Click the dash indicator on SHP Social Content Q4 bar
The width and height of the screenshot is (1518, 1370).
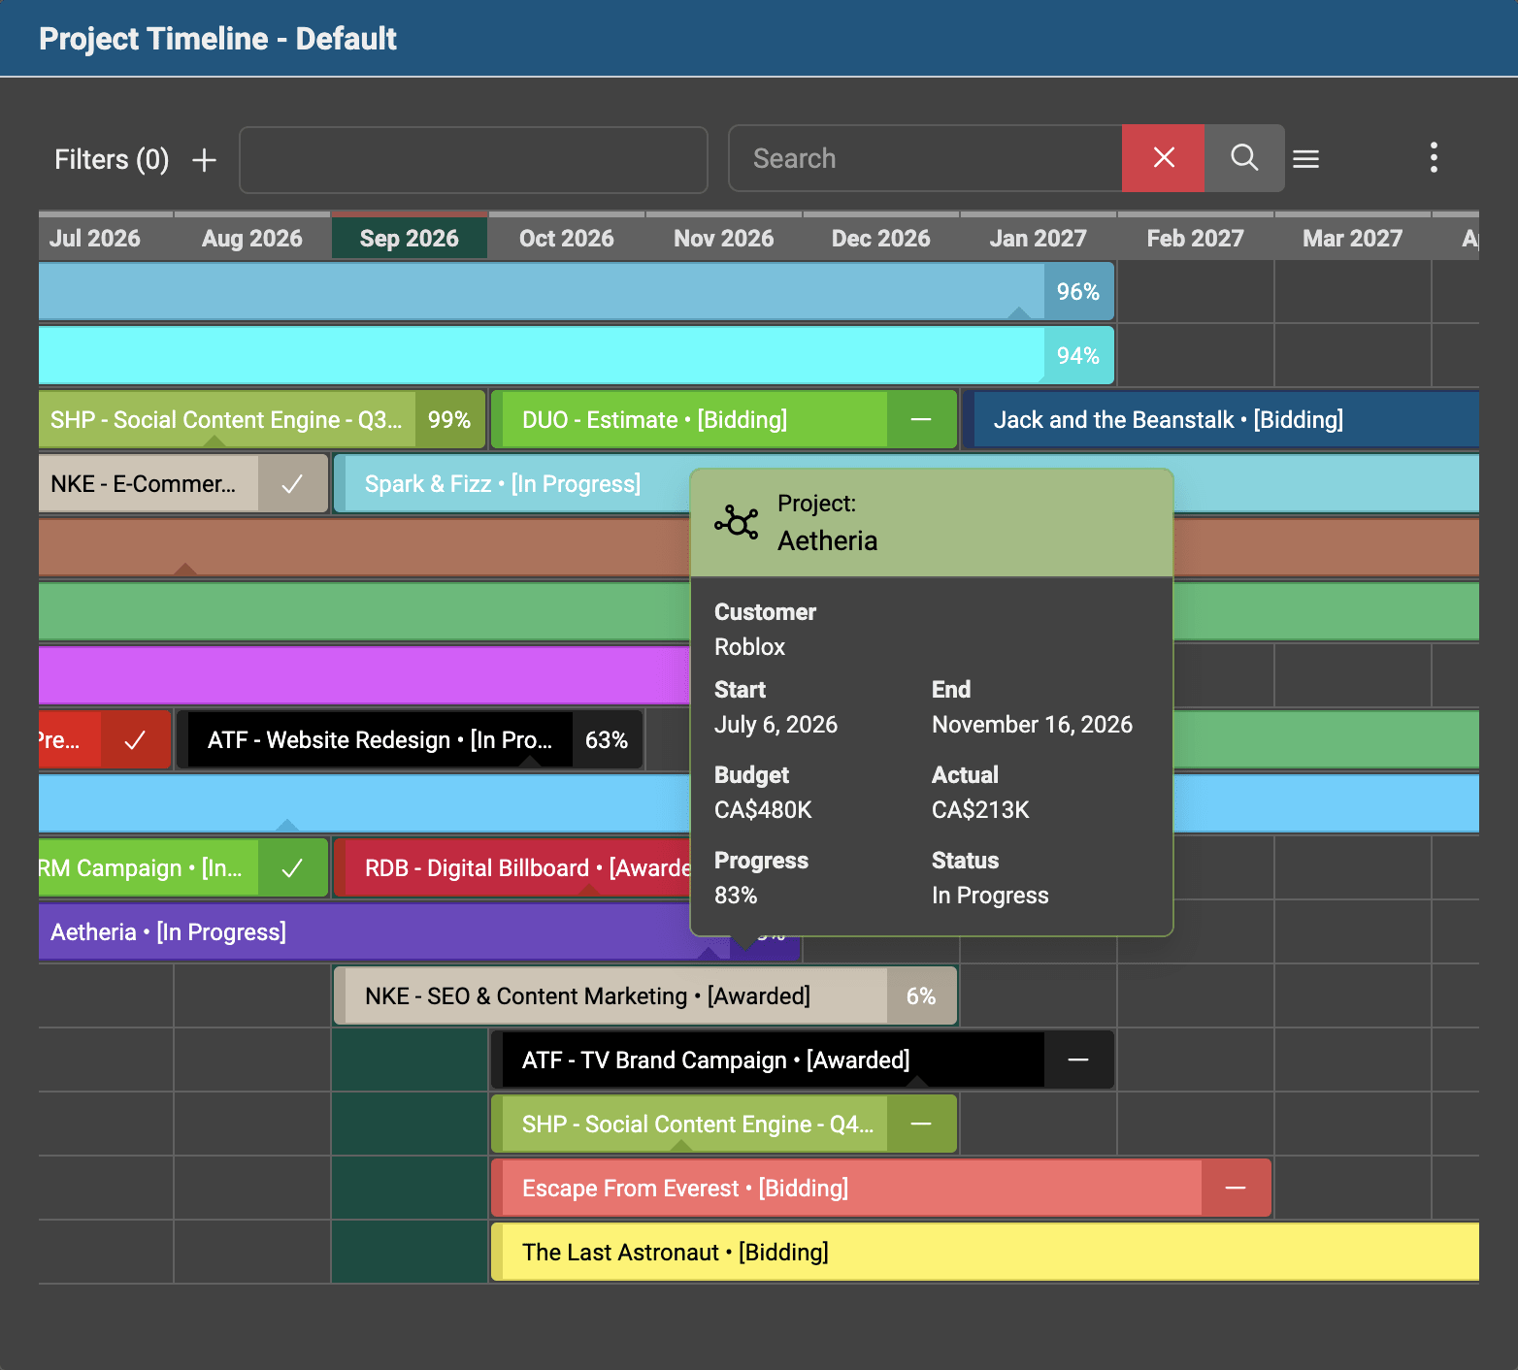click(921, 1125)
